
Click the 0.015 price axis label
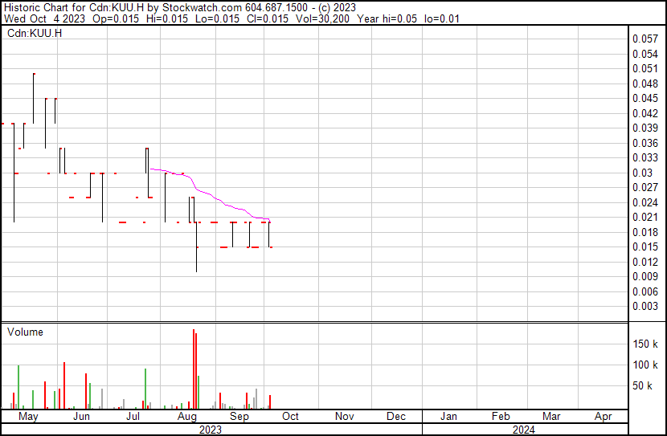point(645,247)
